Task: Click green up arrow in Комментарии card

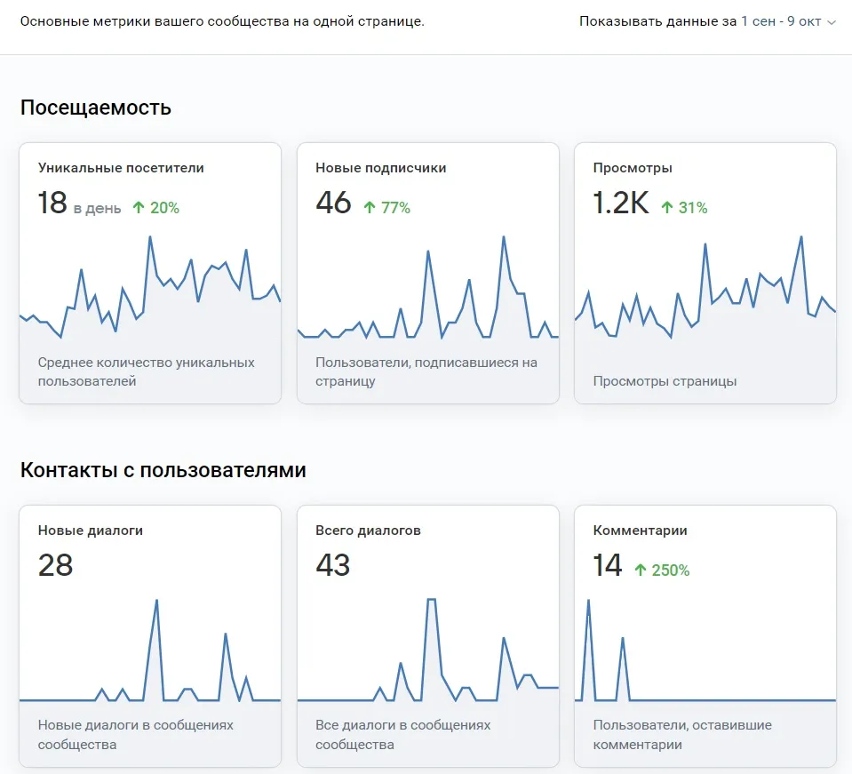Action: (x=640, y=570)
